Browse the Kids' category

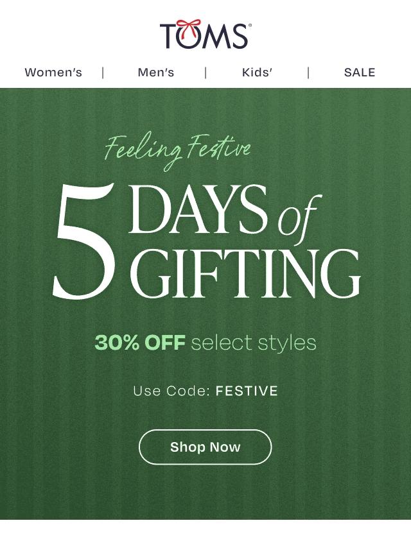[257, 73]
